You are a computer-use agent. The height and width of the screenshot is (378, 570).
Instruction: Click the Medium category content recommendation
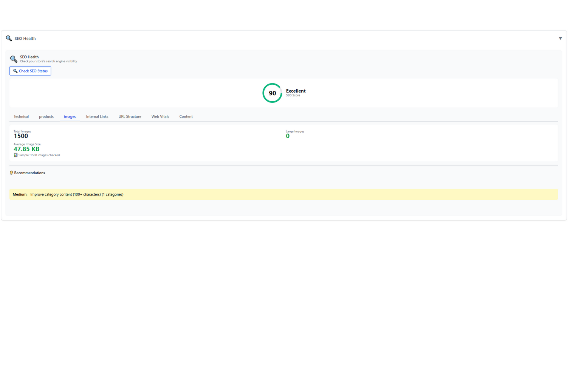(x=77, y=194)
